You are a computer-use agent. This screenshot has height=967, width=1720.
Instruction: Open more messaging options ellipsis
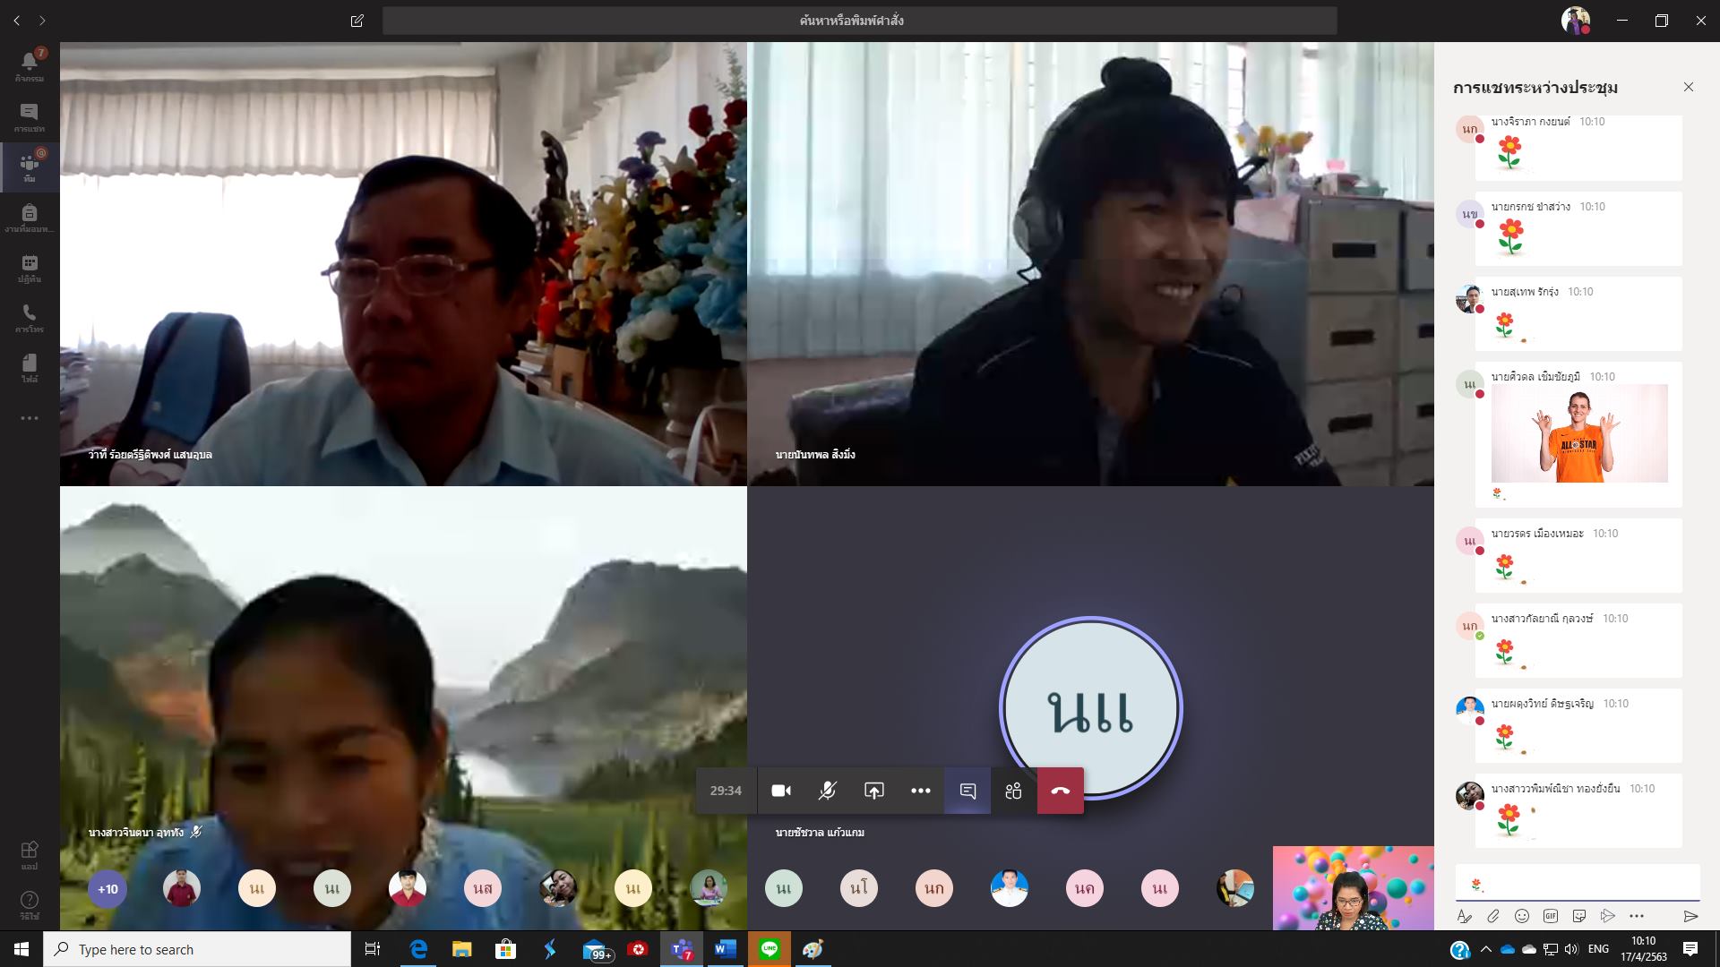point(1637,916)
